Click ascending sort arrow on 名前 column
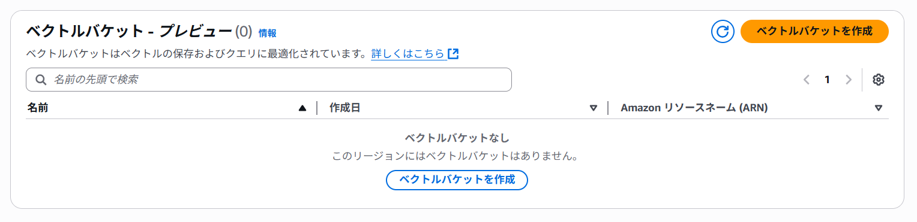 [x=302, y=108]
